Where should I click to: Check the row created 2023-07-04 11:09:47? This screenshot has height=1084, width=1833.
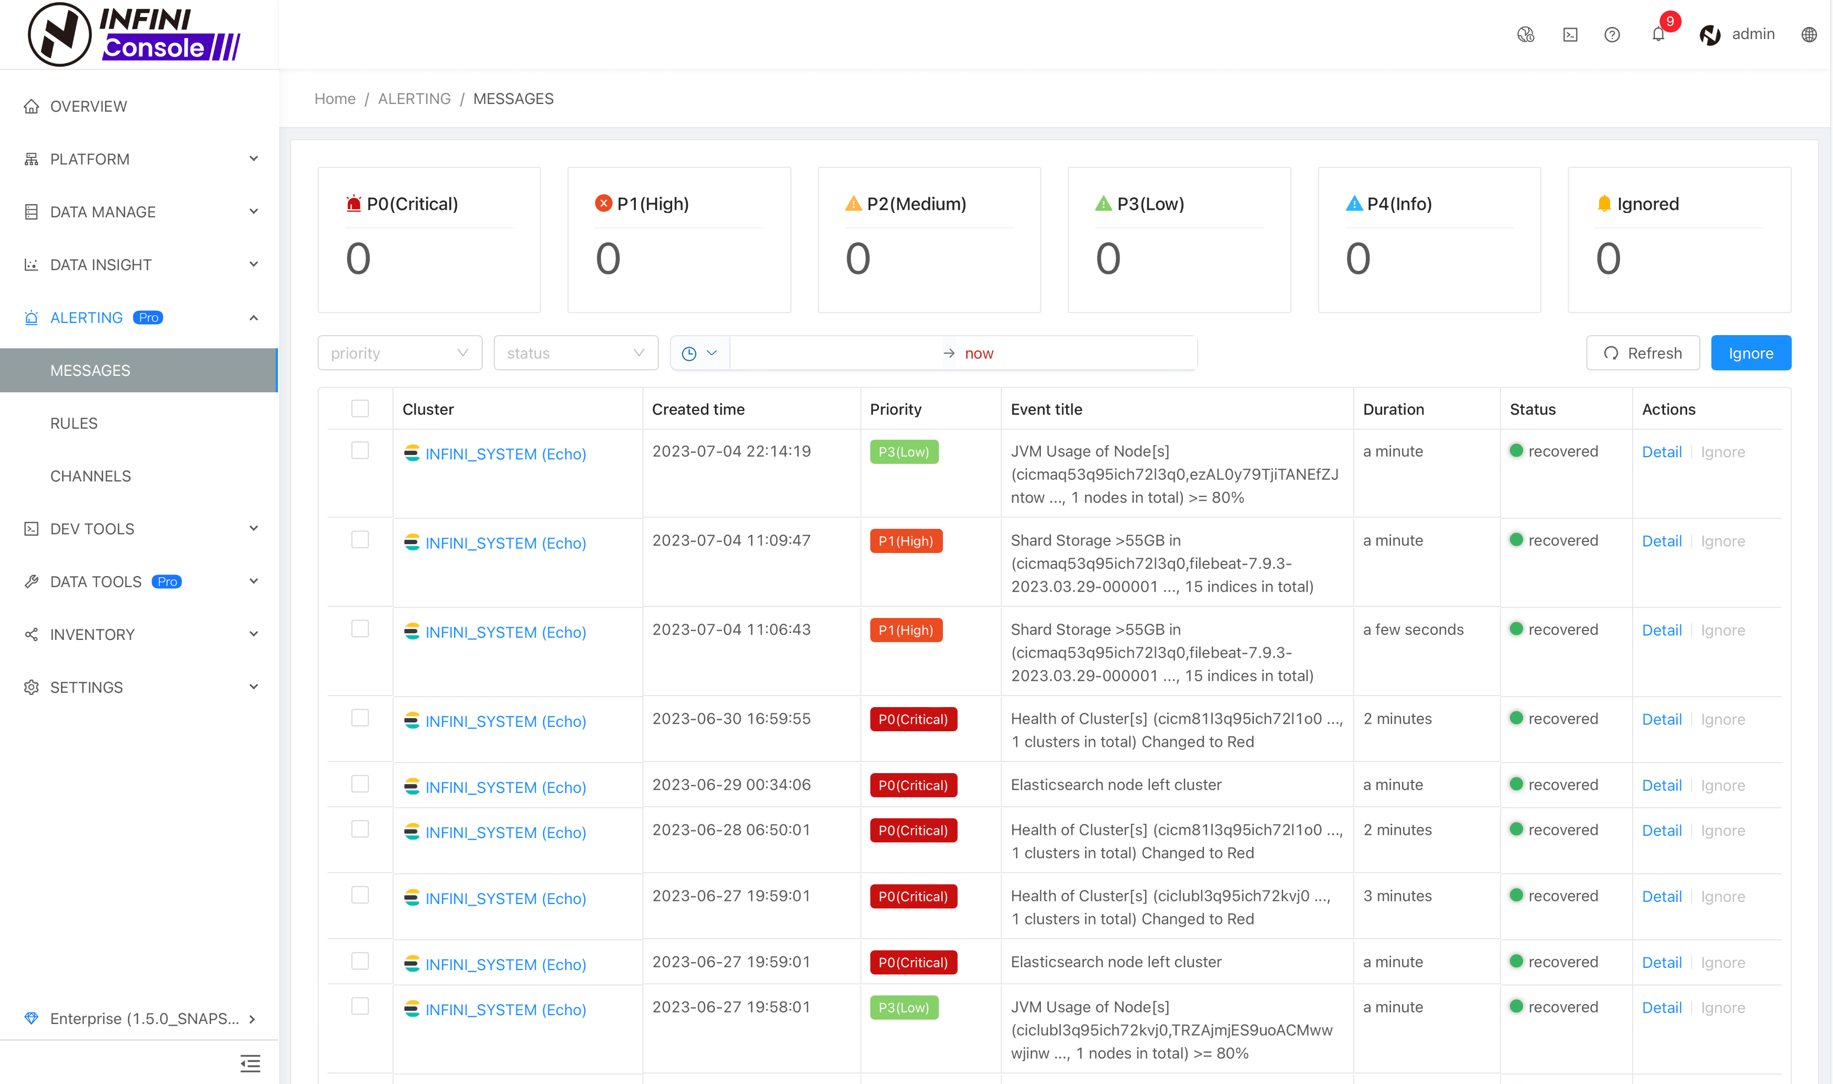click(x=360, y=540)
